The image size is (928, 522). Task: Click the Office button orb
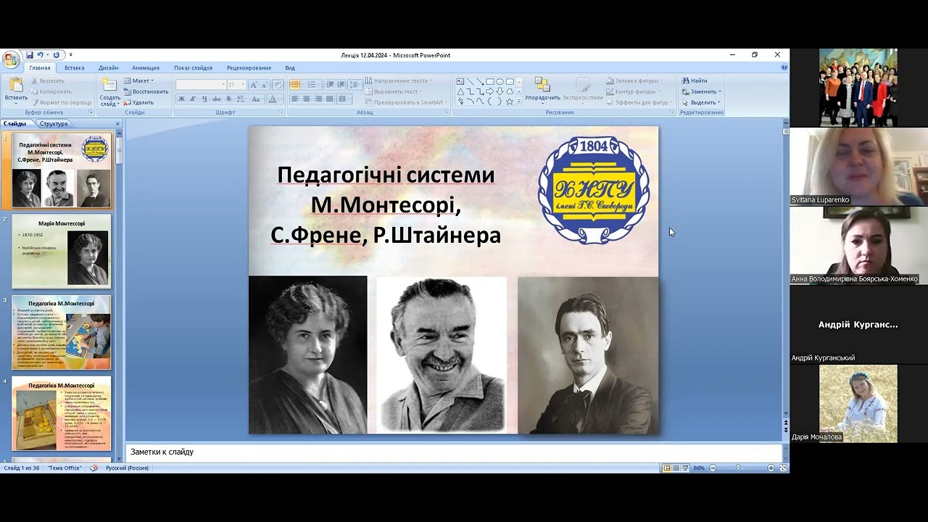(x=10, y=59)
